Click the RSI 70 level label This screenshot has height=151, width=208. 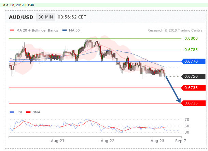coord(187,119)
